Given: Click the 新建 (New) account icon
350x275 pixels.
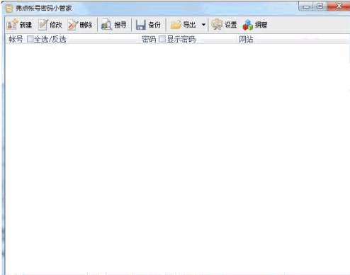Looking at the screenshot, I should pyautogui.click(x=12, y=25).
